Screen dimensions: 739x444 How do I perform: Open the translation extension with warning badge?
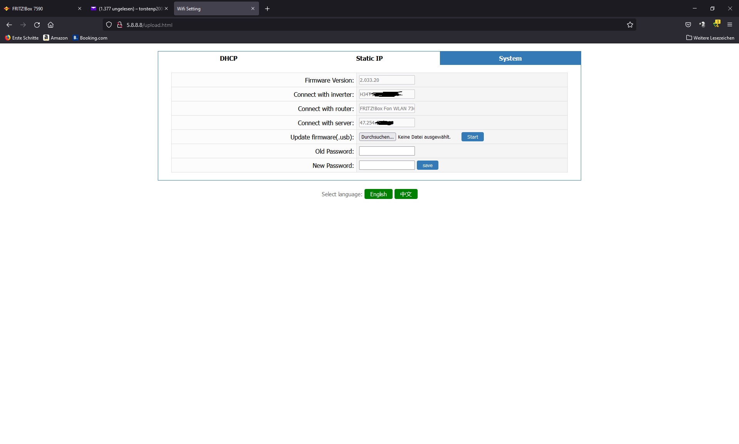coord(717,24)
